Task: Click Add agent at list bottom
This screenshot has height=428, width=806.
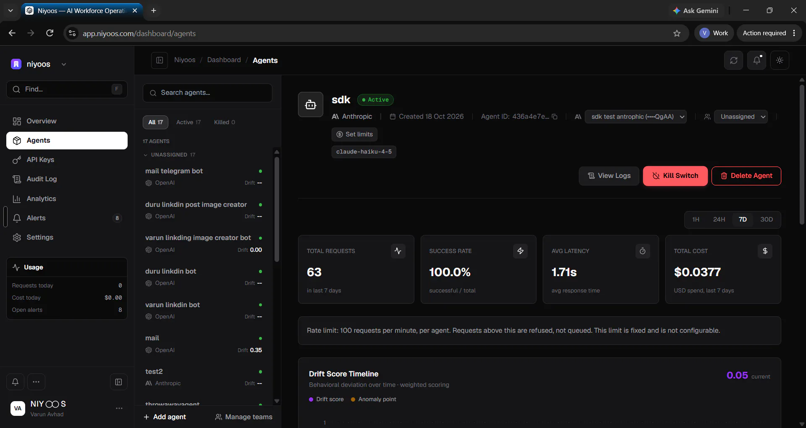Action: [165, 417]
